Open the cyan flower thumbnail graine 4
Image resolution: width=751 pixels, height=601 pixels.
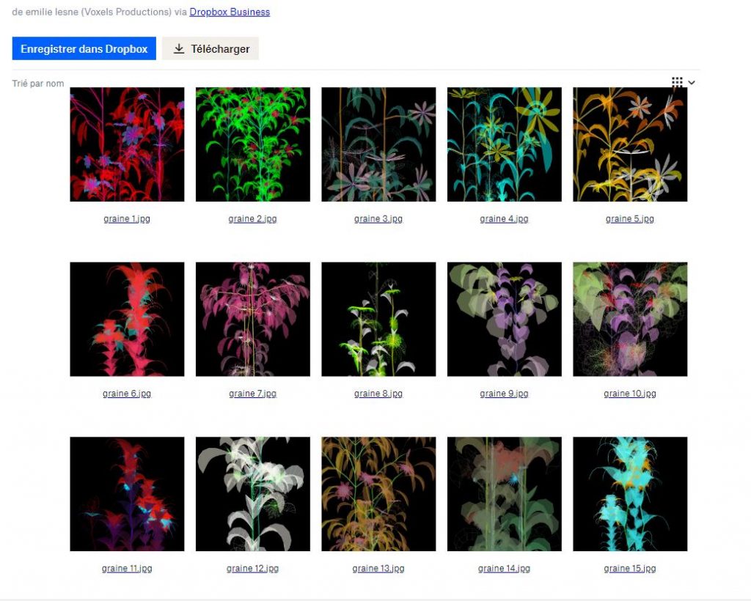pyautogui.click(x=504, y=144)
